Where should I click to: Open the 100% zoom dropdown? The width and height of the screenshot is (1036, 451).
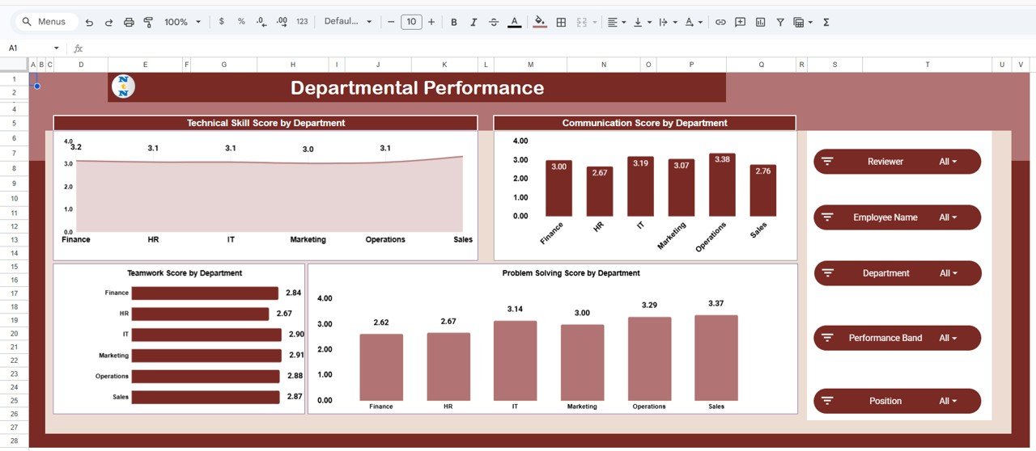[183, 22]
